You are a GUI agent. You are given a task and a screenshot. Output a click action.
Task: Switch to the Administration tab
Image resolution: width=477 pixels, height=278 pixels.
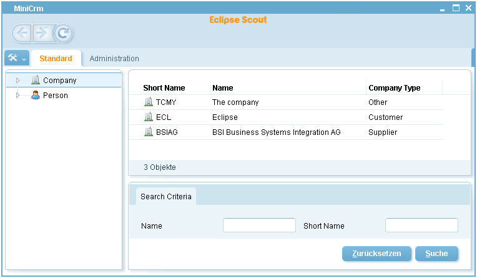(x=114, y=59)
